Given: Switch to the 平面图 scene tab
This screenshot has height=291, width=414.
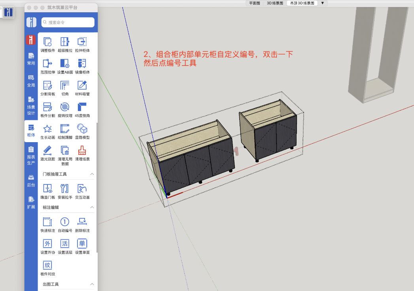Looking at the screenshot, I should (x=254, y=3).
